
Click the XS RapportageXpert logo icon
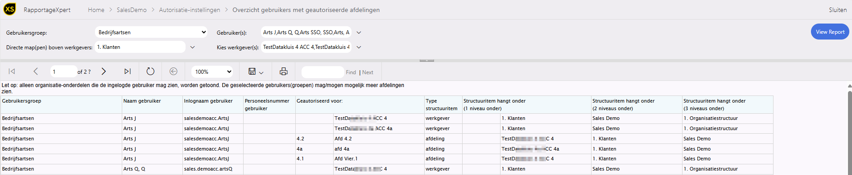pos(10,9)
